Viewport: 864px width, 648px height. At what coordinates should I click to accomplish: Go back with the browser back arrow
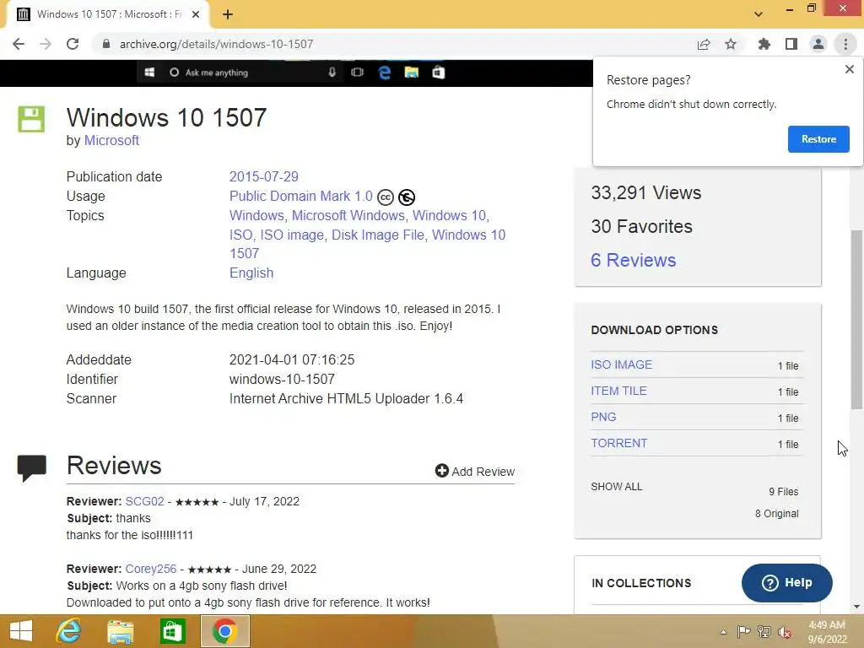tap(19, 44)
